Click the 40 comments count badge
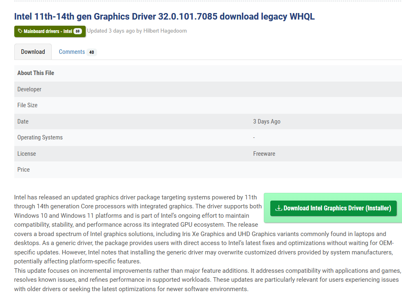The height and width of the screenshot is (296, 402). [x=91, y=52]
